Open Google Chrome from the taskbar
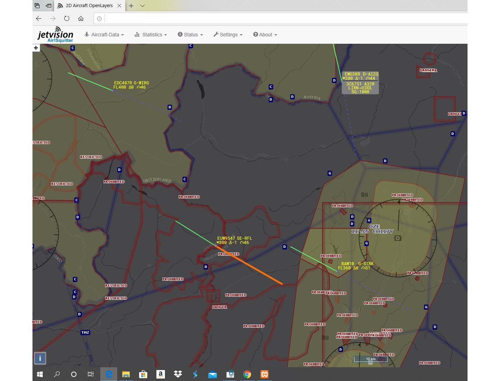 coord(247,374)
